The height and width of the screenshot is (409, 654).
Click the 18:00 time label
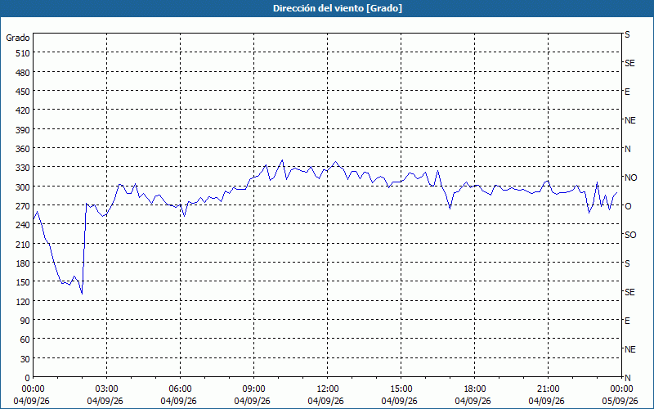[x=475, y=389]
